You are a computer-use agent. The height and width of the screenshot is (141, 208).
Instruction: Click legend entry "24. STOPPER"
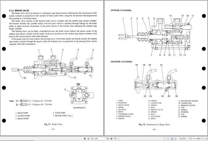183,112
